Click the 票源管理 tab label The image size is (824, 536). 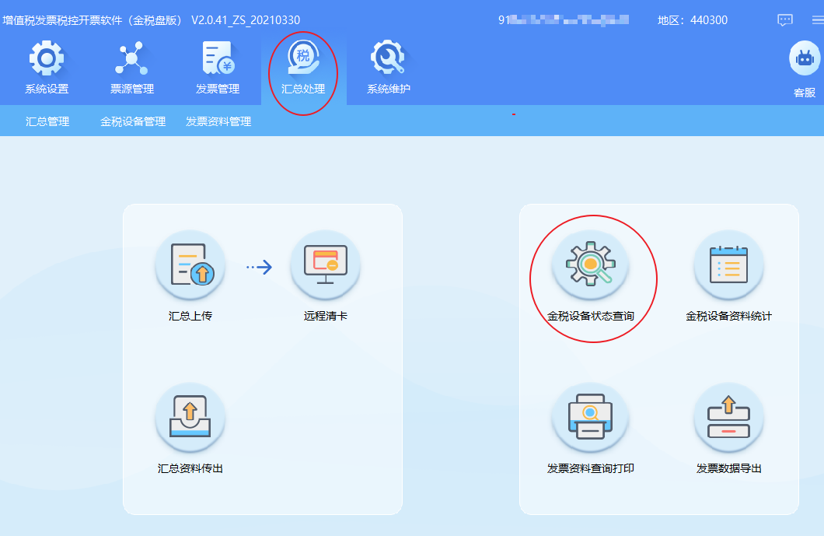(x=132, y=89)
